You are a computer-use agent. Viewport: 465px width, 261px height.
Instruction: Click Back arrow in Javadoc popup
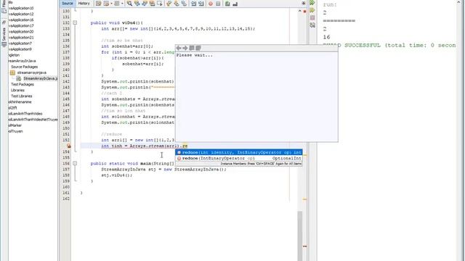tap(179, 48)
